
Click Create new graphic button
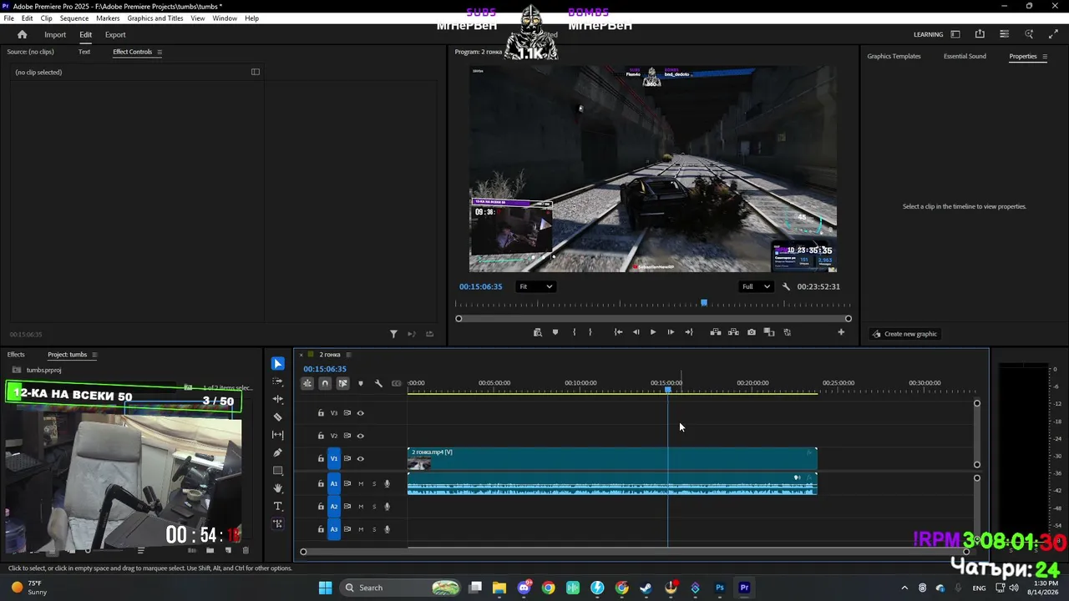coord(904,334)
